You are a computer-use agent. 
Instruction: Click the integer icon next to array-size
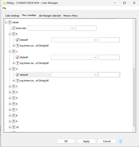click(x=14, y=28)
